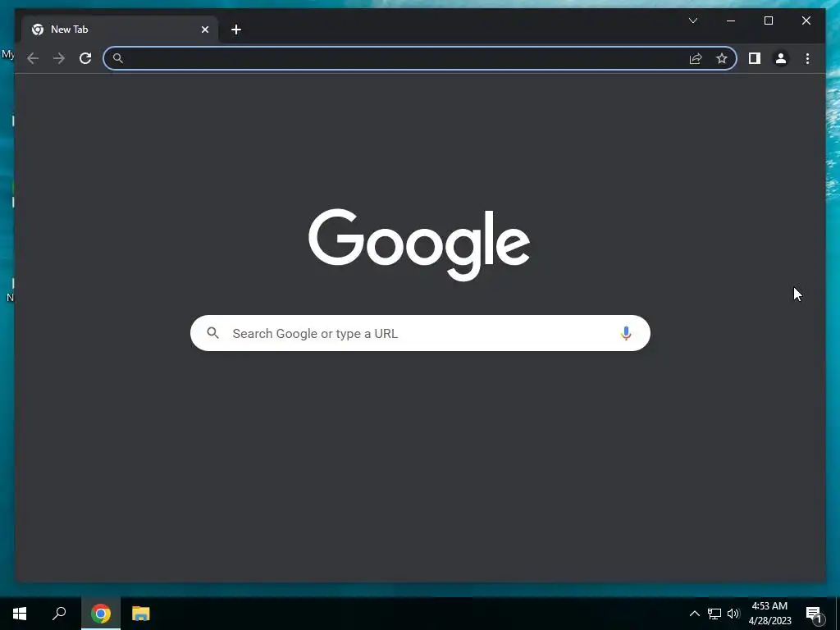Image resolution: width=840 pixels, height=630 pixels.
Task: Show hidden system tray icons
Action: pos(694,614)
